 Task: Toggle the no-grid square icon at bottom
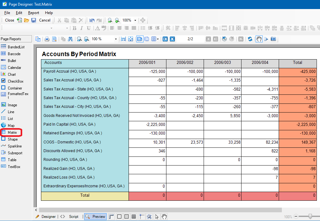tap(119, 217)
